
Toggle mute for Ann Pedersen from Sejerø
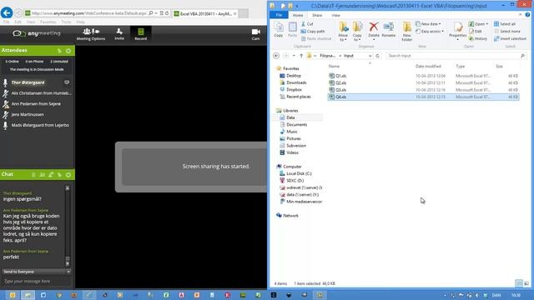click(6, 104)
